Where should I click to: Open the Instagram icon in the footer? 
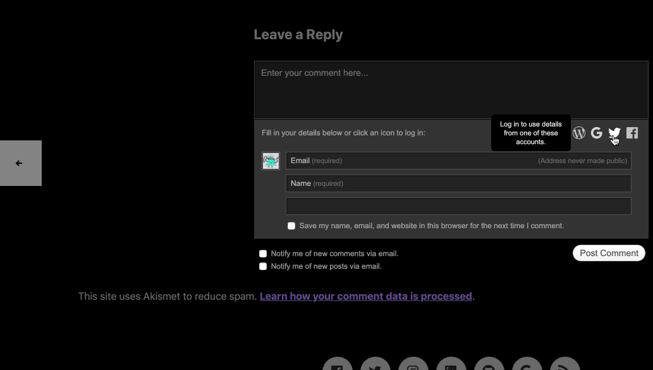[413, 366]
